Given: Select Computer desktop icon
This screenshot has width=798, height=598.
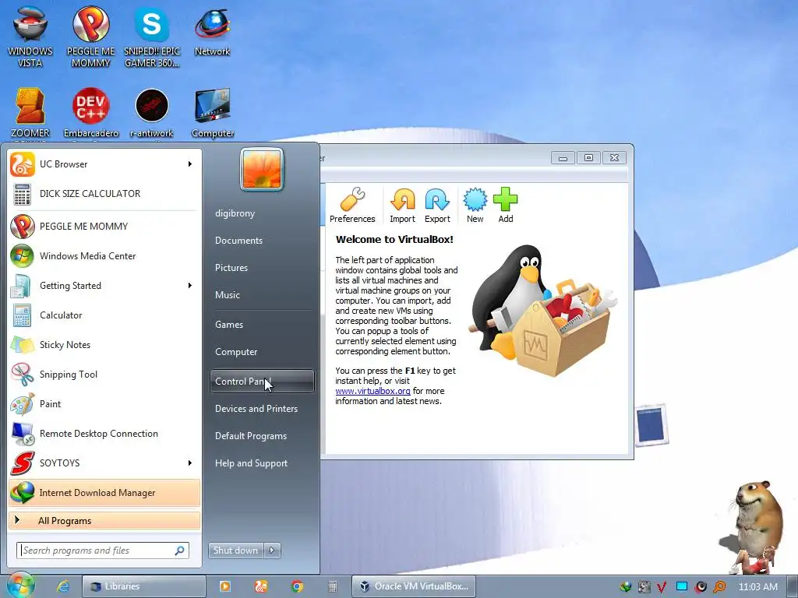Looking at the screenshot, I should click(x=212, y=113).
